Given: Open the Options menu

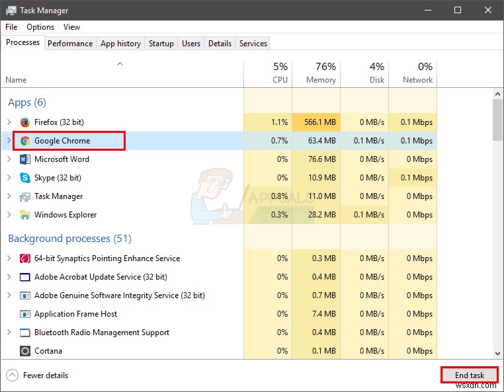Looking at the screenshot, I should point(40,27).
